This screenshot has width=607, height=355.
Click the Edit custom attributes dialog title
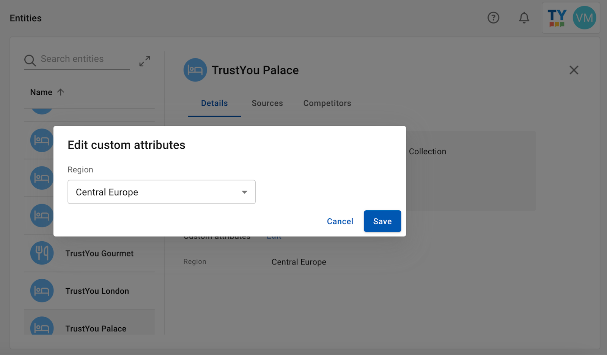(x=126, y=145)
